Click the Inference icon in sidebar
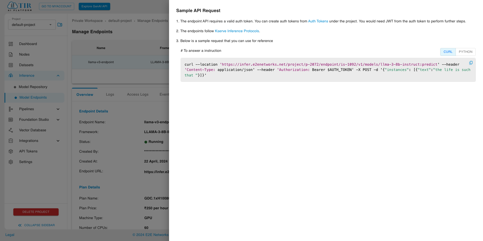The height and width of the screenshot is (241, 483). (11, 75)
